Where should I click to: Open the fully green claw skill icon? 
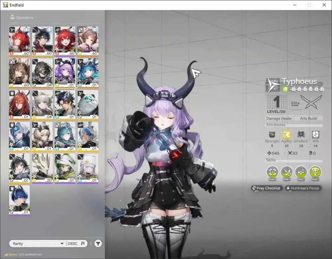315,172
